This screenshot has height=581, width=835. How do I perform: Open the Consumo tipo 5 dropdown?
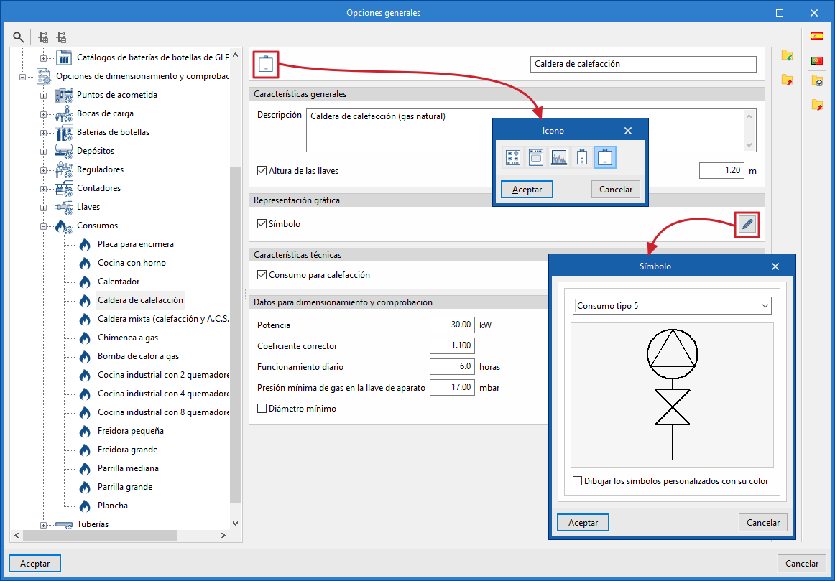tap(672, 306)
